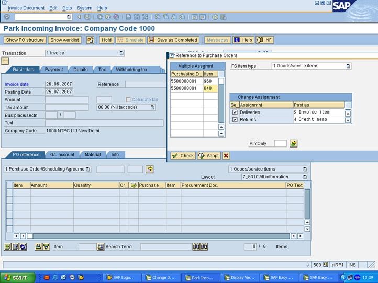Click the Other Invoice Document icon beside Show worklist
The width and height of the screenshot is (378, 283).
click(x=91, y=40)
